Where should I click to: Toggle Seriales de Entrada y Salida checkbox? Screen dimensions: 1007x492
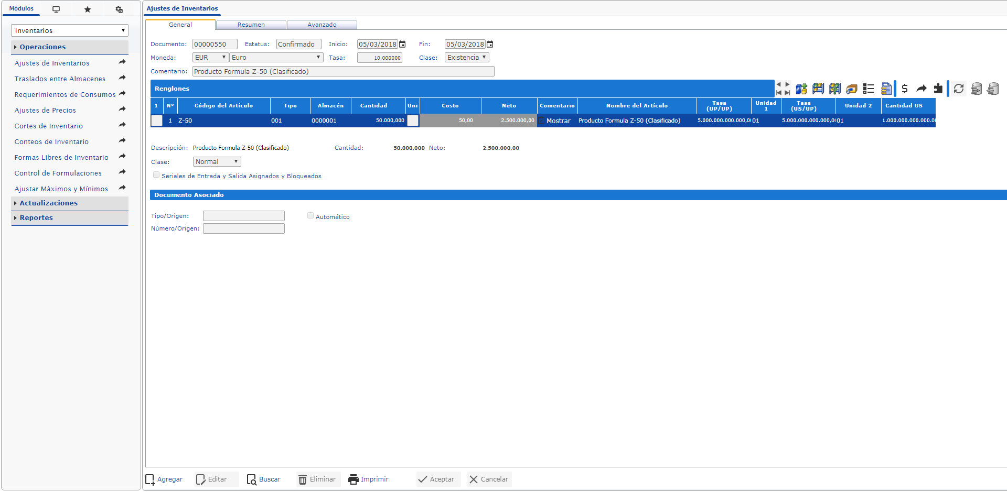tap(156, 175)
